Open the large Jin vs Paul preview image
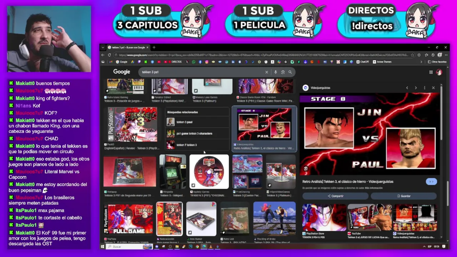457x257 pixels. coord(370,134)
